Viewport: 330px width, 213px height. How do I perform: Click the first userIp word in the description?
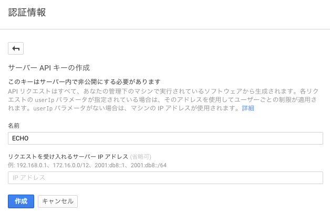45,99
